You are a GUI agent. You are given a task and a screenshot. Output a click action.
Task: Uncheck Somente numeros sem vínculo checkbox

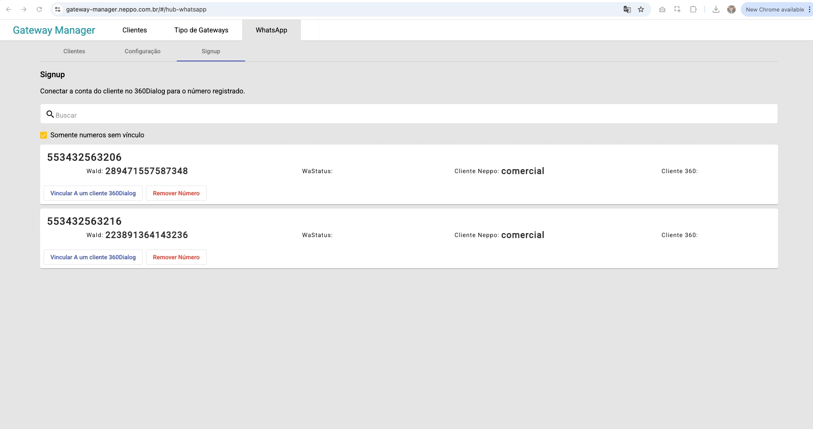(44, 135)
